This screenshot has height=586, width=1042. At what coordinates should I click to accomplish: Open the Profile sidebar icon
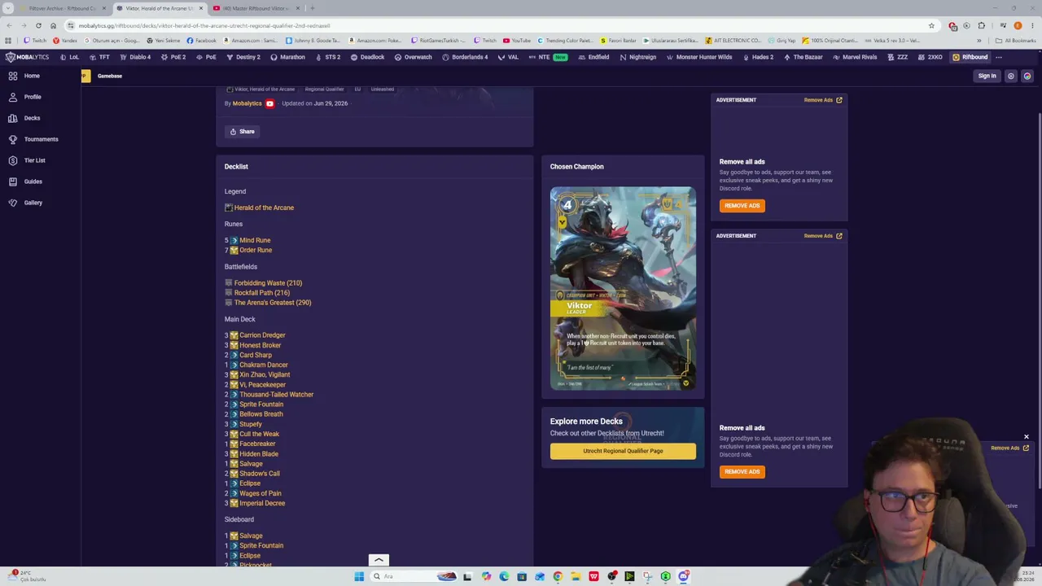point(13,97)
